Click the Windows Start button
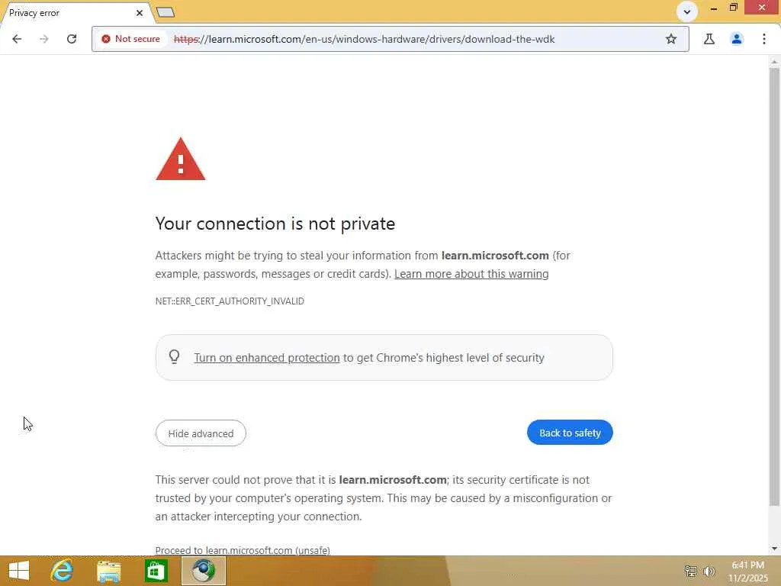The width and height of the screenshot is (781, 586). coord(18,570)
